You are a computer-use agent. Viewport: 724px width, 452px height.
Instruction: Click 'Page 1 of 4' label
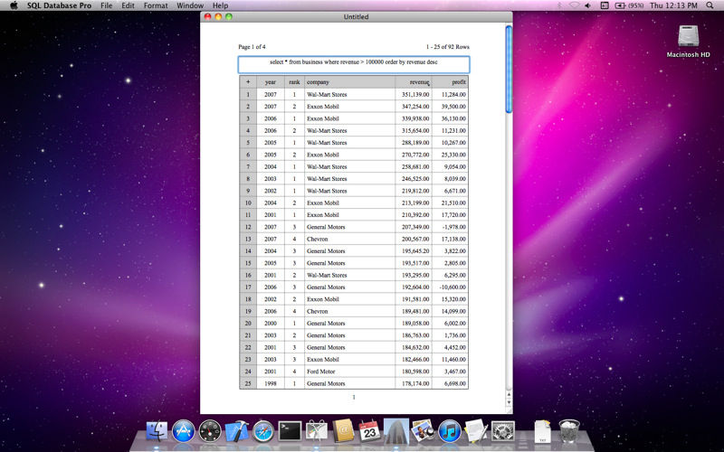[x=252, y=47]
